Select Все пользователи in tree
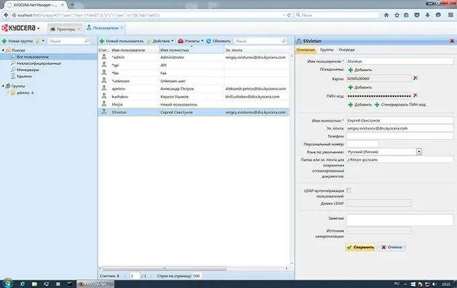The width and height of the screenshot is (457, 288). [x=32, y=57]
